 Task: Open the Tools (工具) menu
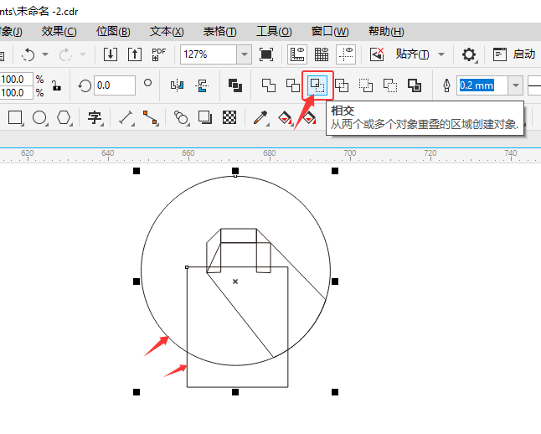click(x=273, y=31)
